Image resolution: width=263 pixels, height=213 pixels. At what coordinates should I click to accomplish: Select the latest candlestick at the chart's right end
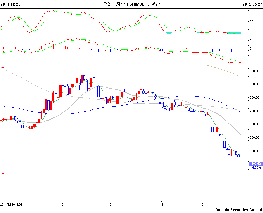point(241,160)
